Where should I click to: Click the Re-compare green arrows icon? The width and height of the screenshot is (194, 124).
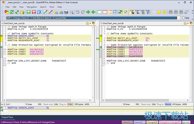click(12, 12)
